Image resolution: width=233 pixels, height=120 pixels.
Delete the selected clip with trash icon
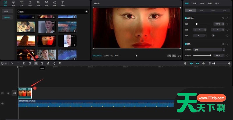30,63
